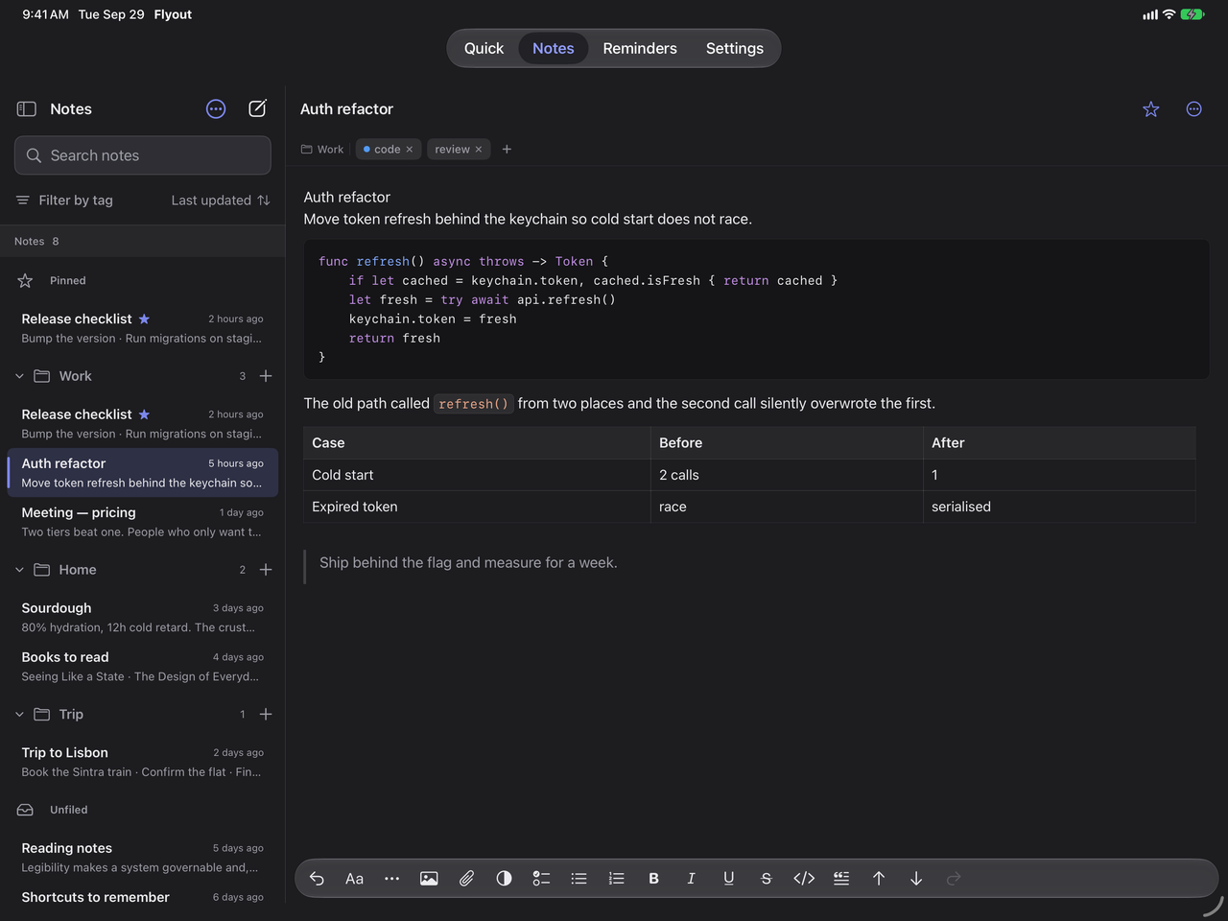Image resolution: width=1228 pixels, height=921 pixels.
Task: Move the block up with arrow
Action: click(879, 879)
